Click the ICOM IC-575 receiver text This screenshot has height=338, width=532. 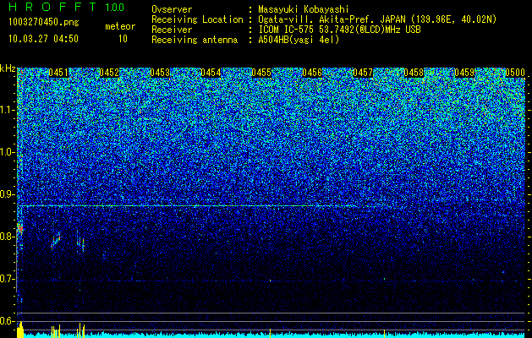click(339, 30)
